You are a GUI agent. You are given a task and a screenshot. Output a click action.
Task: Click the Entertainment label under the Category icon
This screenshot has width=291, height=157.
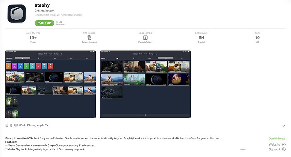click(89, 42)
